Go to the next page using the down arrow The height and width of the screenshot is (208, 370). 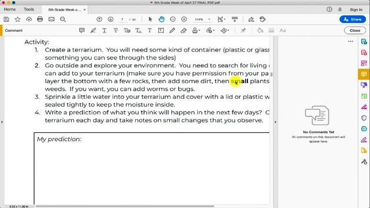click(x=110, y=19)
